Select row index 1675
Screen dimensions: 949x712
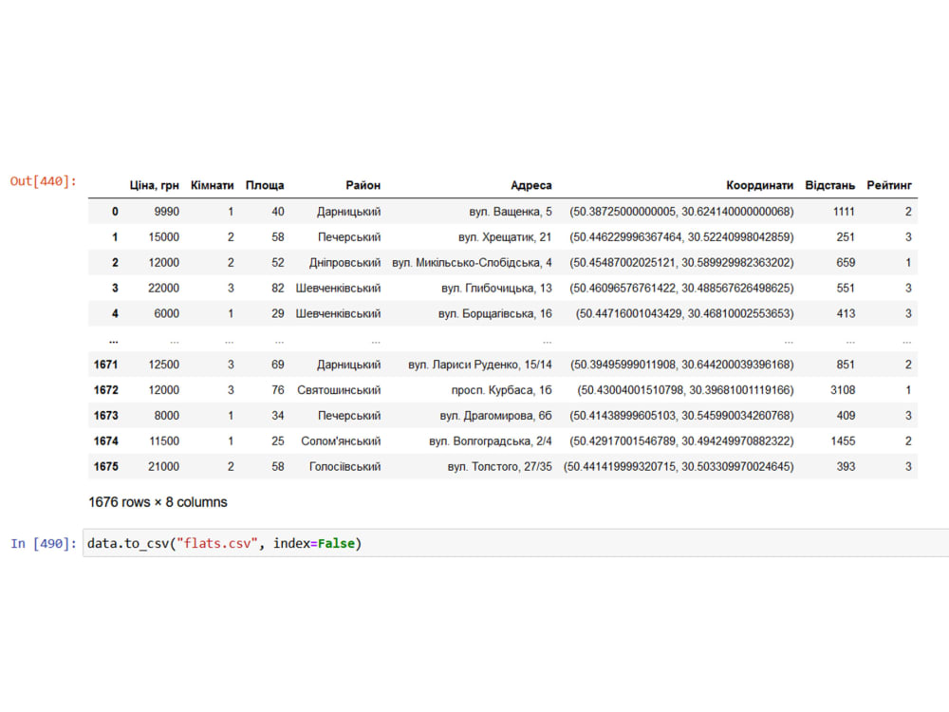106,466
